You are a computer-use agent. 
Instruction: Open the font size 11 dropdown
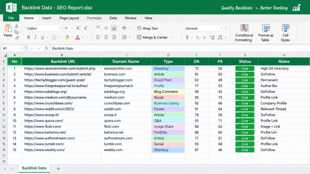(72, 28)
